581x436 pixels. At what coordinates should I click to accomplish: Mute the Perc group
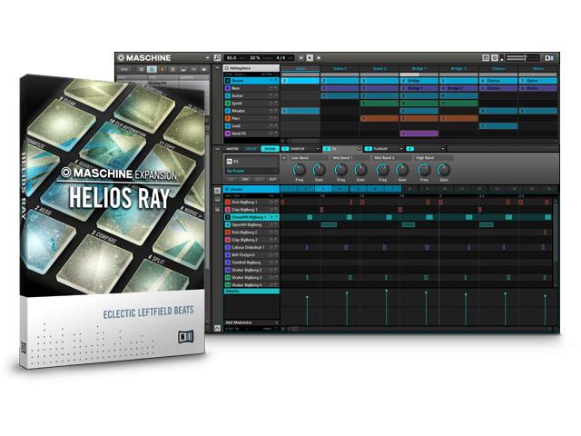click(x=271, y=118)
